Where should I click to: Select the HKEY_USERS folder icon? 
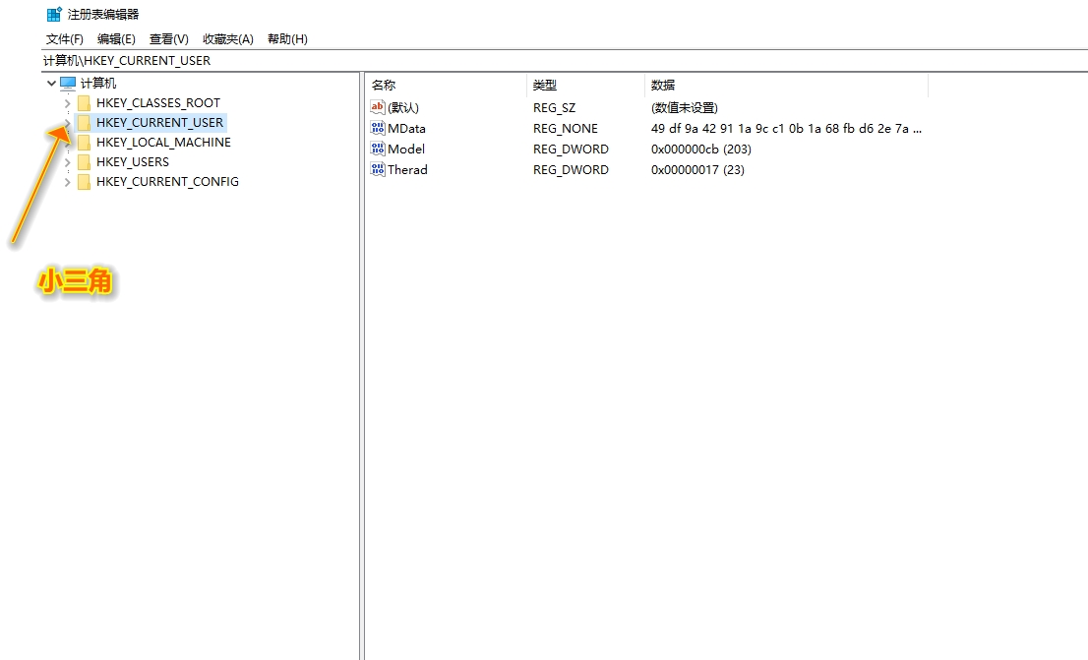(x=84, y=161)
